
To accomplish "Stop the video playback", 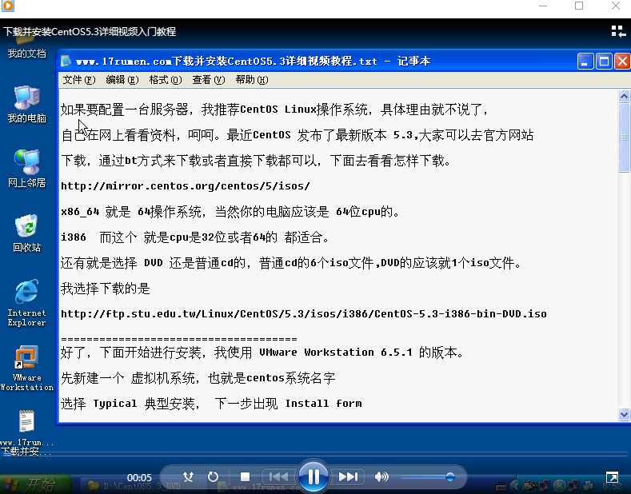I will [x=246, y=477].
